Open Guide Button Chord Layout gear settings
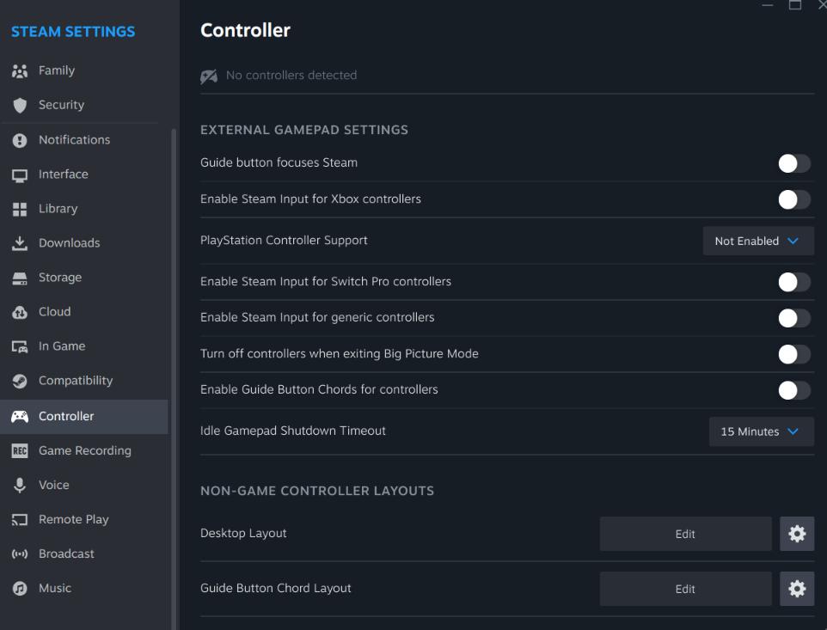The height and width of the screenshot is (630, 827). [x=796, y=589]
